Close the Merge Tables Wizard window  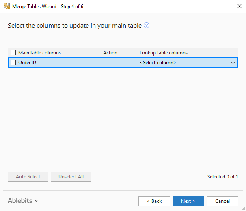[x=238, y=7]
